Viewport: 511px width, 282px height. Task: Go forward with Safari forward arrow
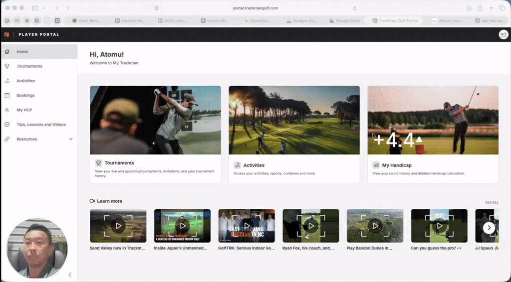tap(68, 8)
